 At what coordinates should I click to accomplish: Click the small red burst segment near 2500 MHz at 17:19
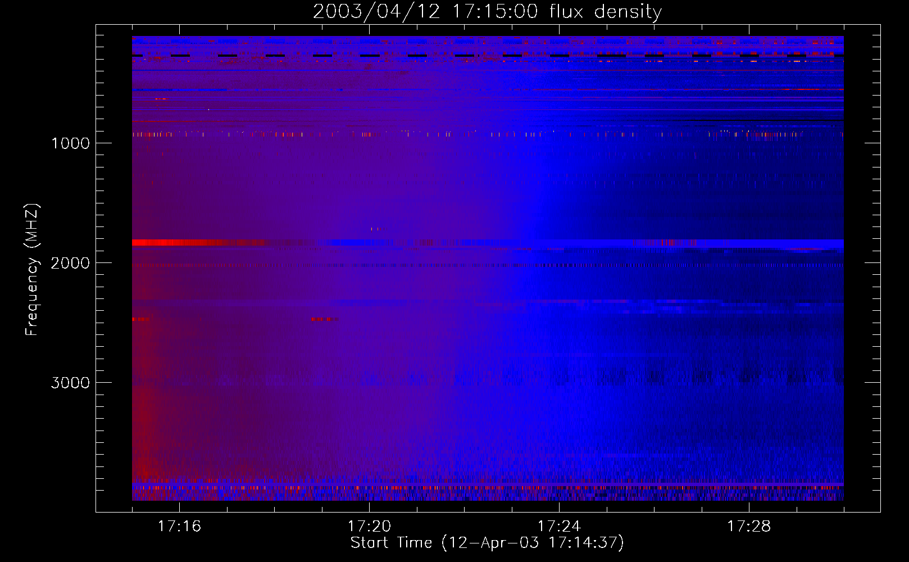tap(324, 319)
